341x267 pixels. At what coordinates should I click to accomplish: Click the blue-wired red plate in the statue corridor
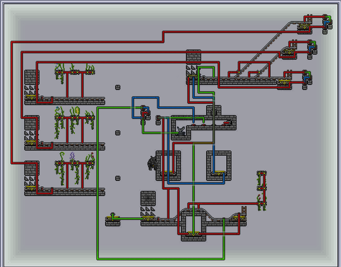coord(193,125)
